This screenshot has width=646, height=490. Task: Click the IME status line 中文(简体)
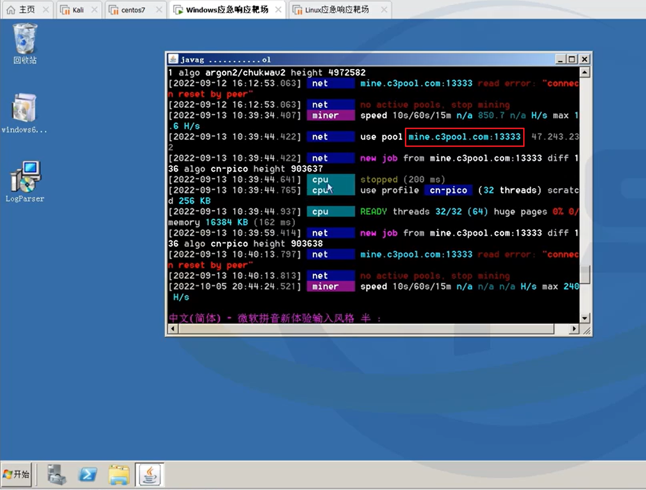pyautogui.click(x=275, y=318)
